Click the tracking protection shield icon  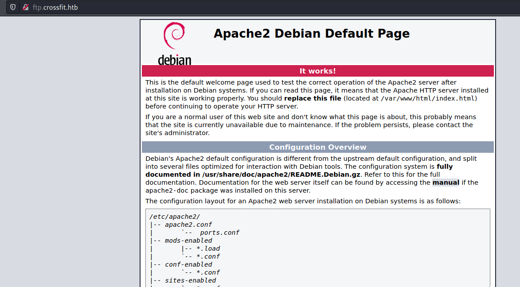(x=13, y=7)
